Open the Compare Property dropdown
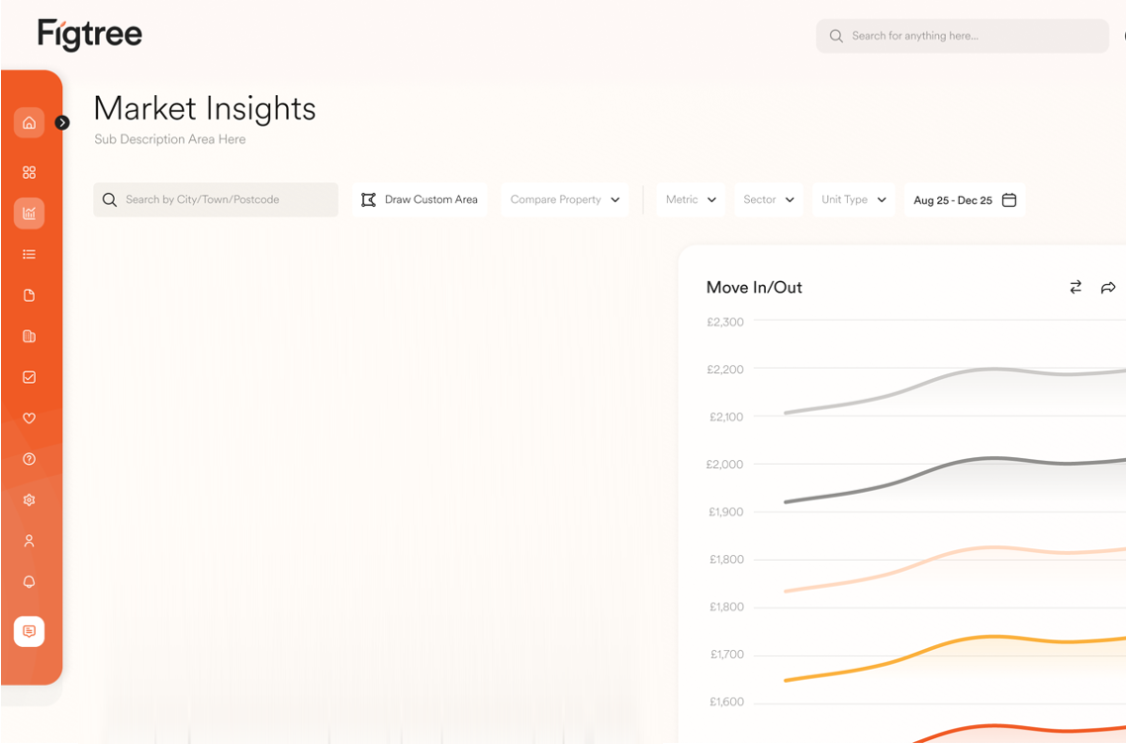Viewport: 1126px width, 744px height. (564, 200)
